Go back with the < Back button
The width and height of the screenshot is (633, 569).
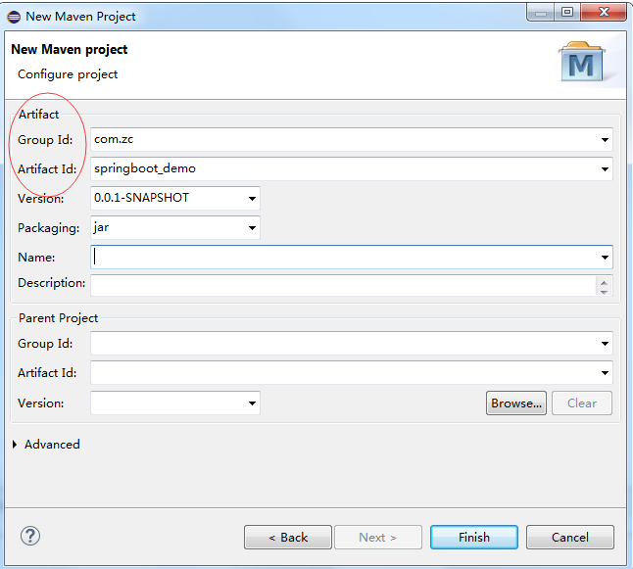pyautogui.click(x=288, y=537)
